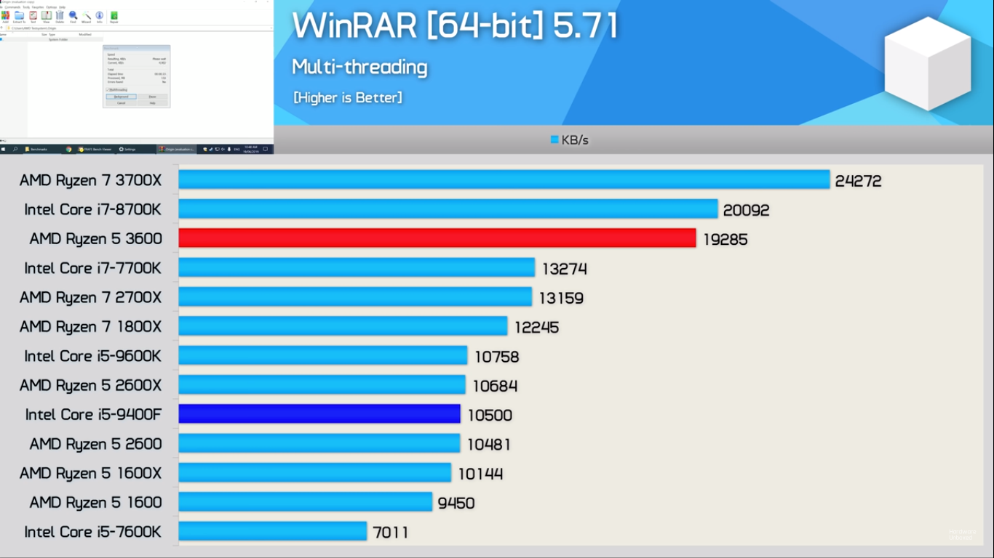Click the Info toolbar icon
994x558 pixels.
100,16
